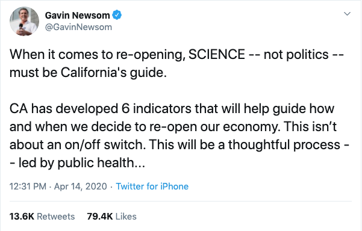Open the Gavin Newsom display name link

pyautogui.click(x=77, y=16)
